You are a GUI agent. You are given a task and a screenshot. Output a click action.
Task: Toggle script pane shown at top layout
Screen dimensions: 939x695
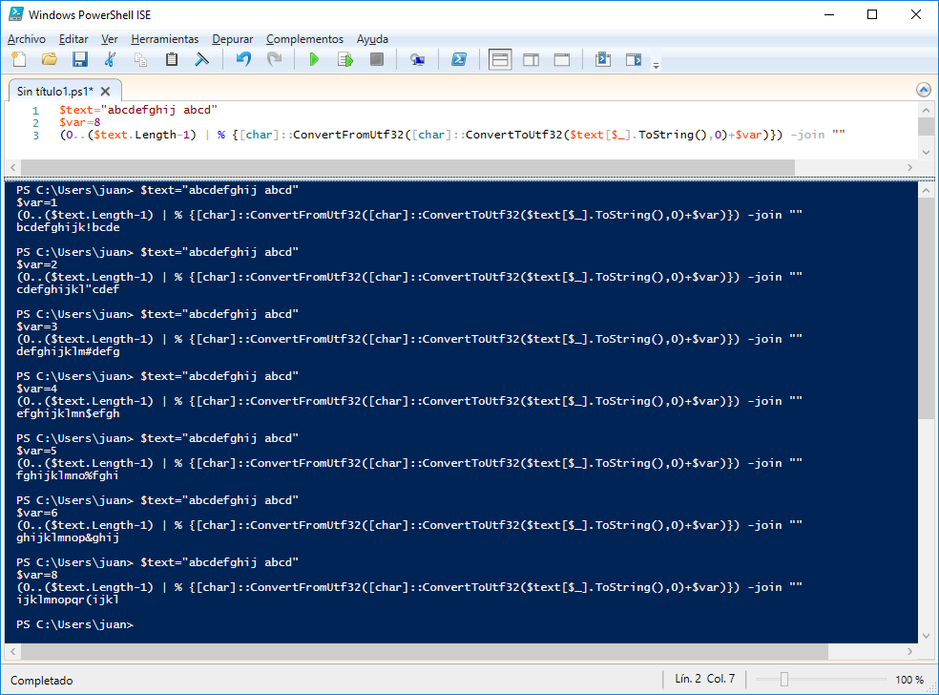(x=500, y=60)
